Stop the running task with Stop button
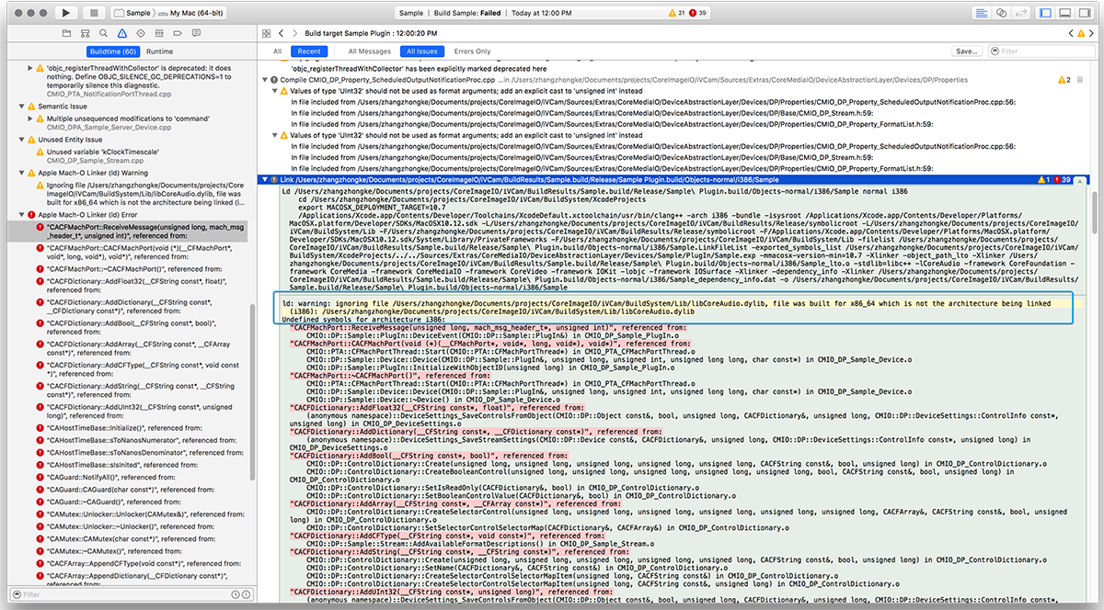Screen dimensions: 1104x610 [x=95, y=13]
